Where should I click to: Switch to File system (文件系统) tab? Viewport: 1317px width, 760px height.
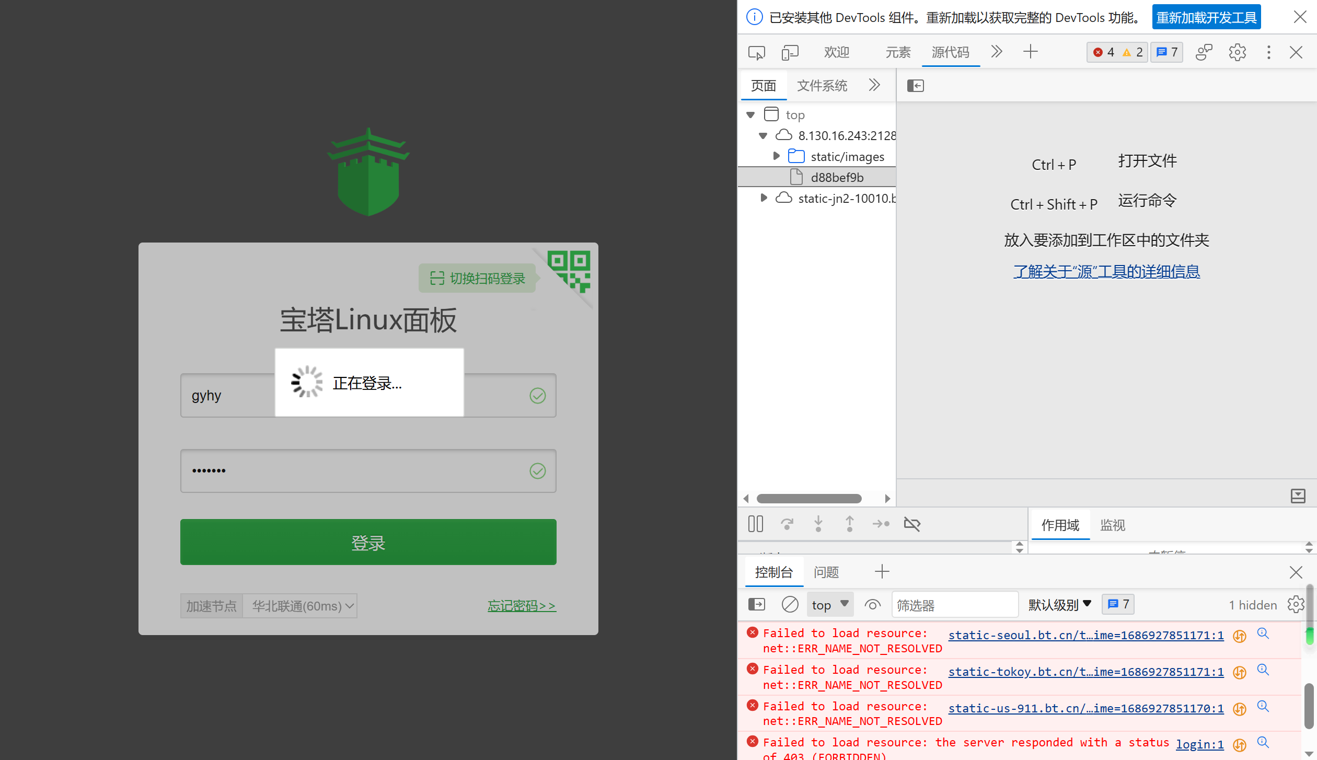[822, 86]
